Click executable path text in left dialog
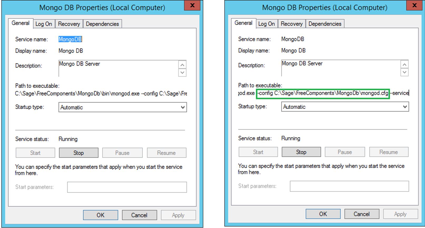This screenshot has height=228, width=425. [x=101, y=93]
